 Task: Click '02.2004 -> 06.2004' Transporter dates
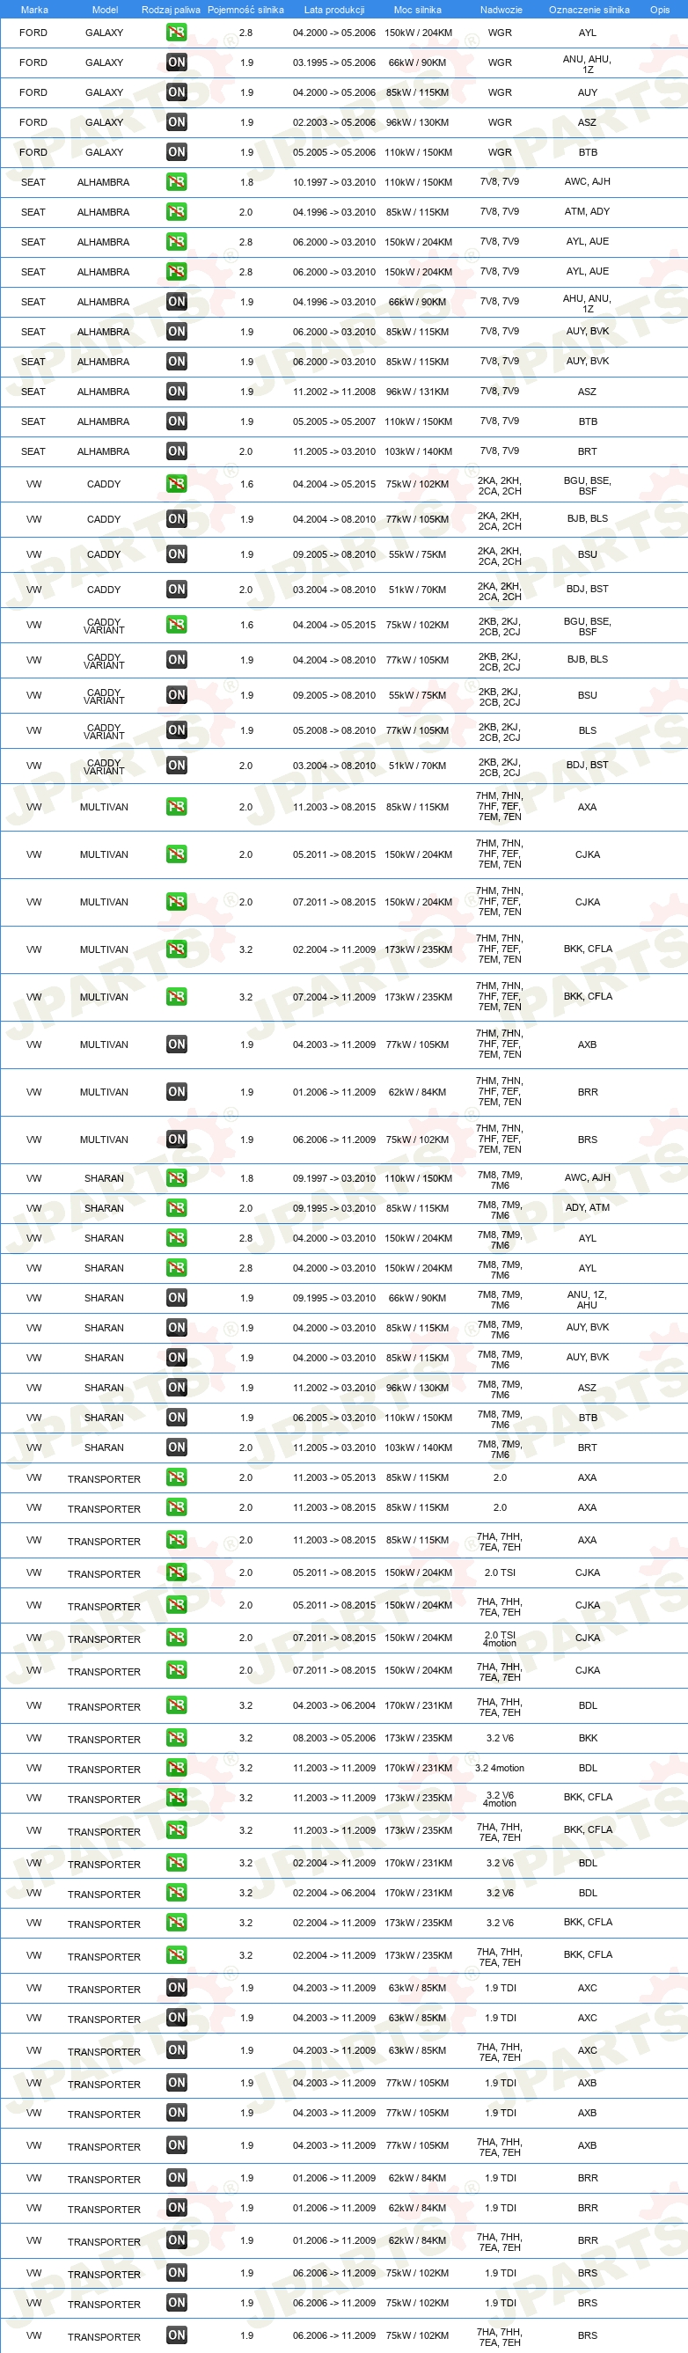(x=334, y=1893)
